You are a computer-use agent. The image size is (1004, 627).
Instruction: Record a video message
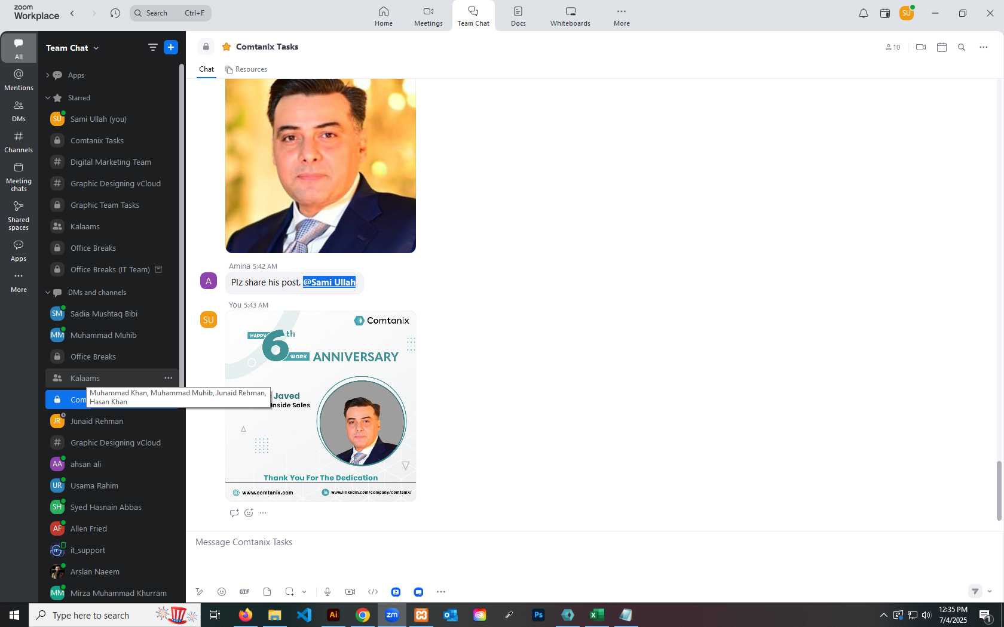[x=350, y=592]
